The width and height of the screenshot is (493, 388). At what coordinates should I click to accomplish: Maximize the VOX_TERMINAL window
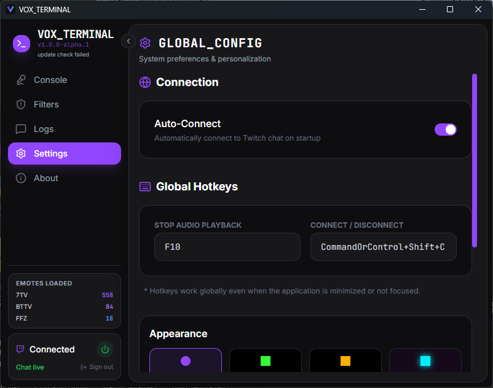[450, 9]
